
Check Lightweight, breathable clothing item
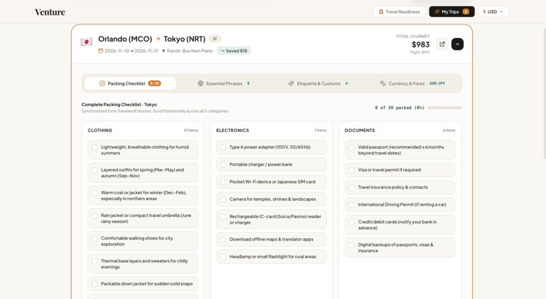click(x=94, y=147)
